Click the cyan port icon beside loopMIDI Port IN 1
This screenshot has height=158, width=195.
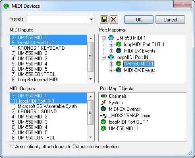tap(111, 57)
